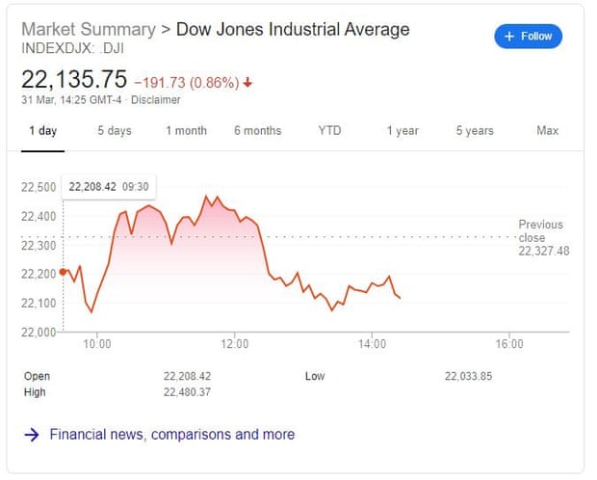This screenshot has width=597, height=480.
Task: Open the Max range tab
Action: click(548, 131)
